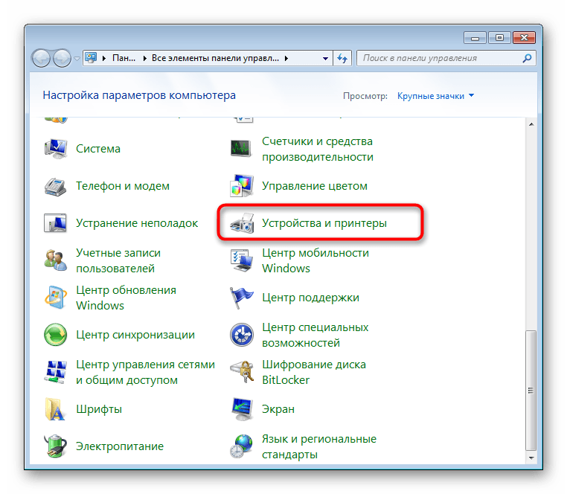Click the Control Panel icon in address bar
567x494 pixels.
point(91,57)
